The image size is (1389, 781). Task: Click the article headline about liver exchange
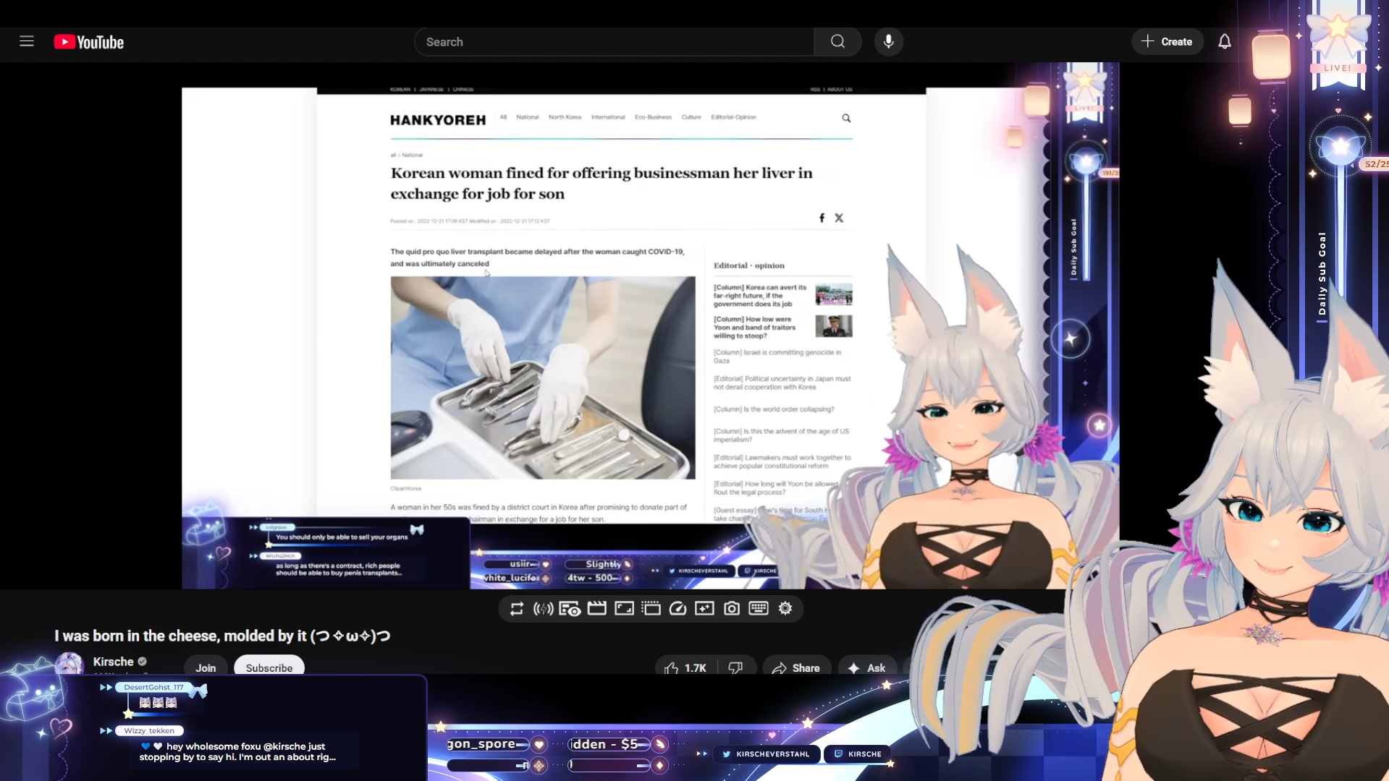[x=601, y=183]
